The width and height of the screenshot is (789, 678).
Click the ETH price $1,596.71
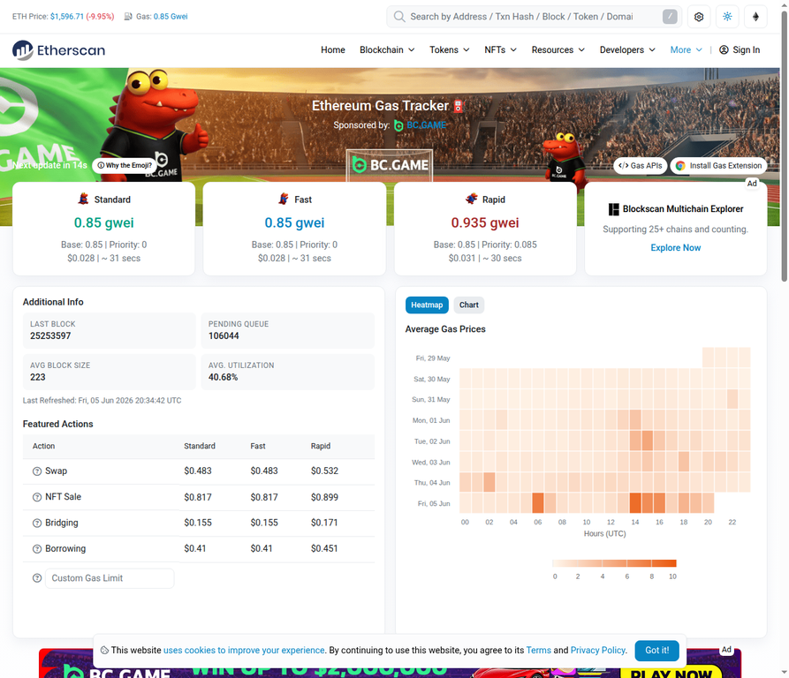click(x=67, y=17)
